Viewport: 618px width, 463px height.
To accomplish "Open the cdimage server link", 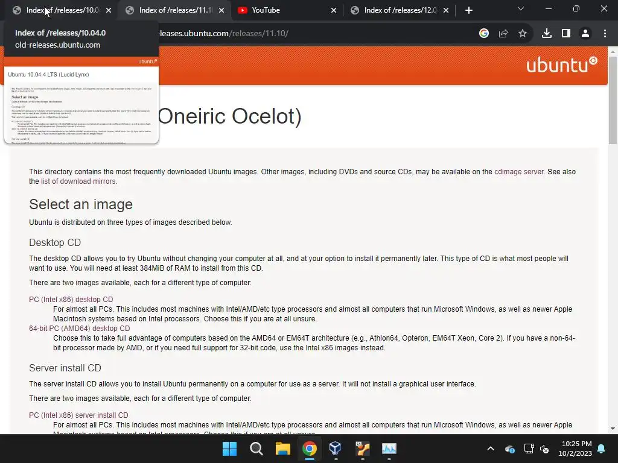I will pyautogui.click(x=518, y=172).
